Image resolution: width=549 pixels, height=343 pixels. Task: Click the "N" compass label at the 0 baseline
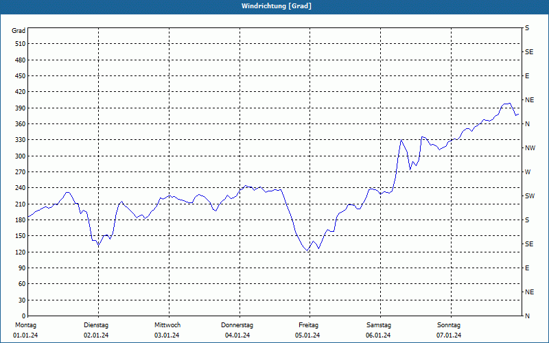click(528, 316)
